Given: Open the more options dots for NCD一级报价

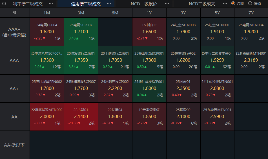Looking at the screenshot, I should 167,4.
